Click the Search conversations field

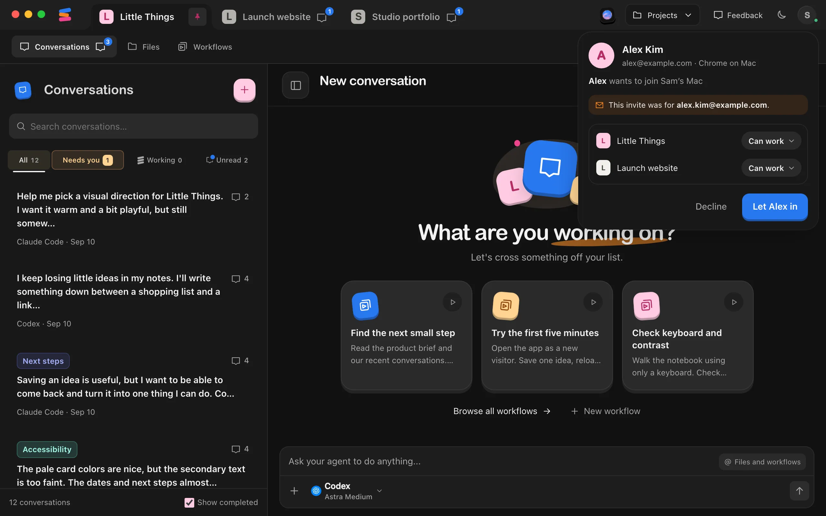134,126
